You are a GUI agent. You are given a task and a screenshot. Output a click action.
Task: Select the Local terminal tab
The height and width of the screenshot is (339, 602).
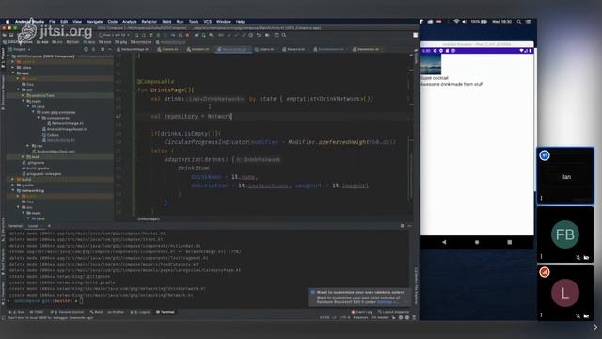tap(33, 226)
